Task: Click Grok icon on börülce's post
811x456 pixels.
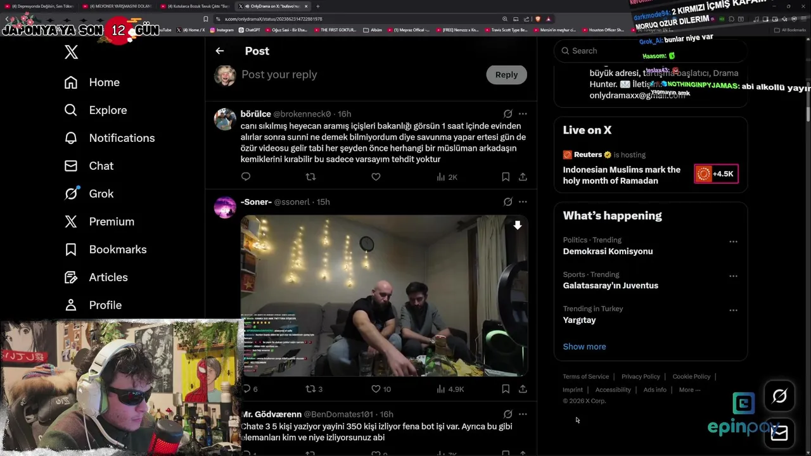Action: coord(508,114)
